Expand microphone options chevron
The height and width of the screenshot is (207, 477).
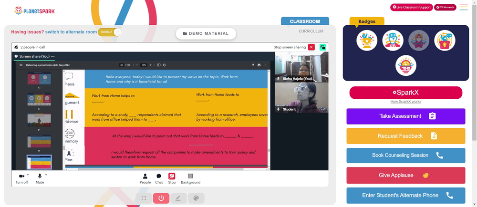(x=46, y=175)
